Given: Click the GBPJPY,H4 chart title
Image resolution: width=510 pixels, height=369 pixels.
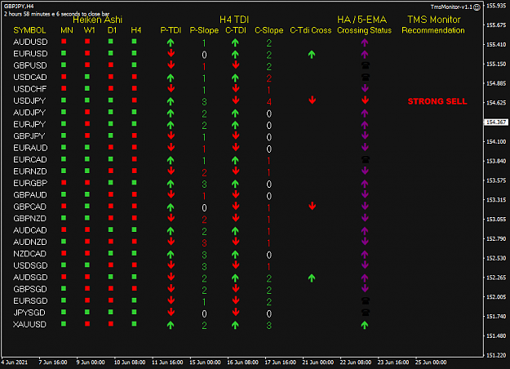Looking at the screenshot, I should pos(19,7).
